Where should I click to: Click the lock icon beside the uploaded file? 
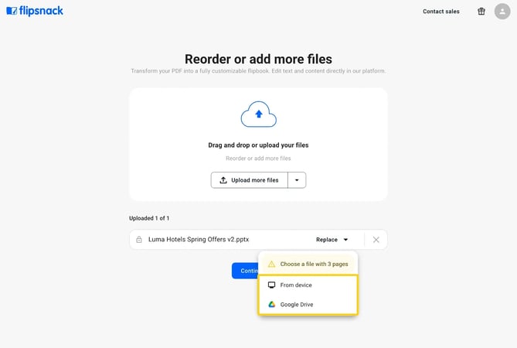pyautogui.click(x=139, y=240)
